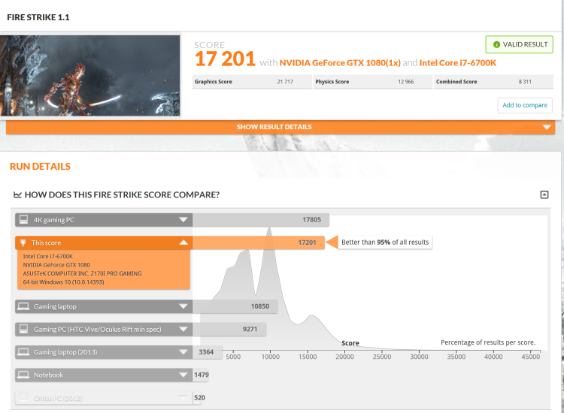This screenshot has height=413, width=564.
Task: Click the orange 17201 score bar
Action: 259,243
